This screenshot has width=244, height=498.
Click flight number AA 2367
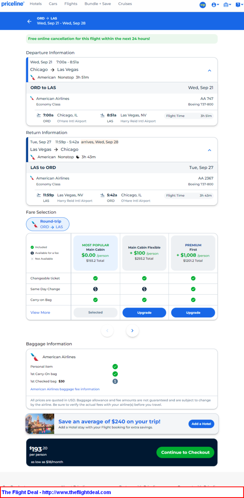(x=206, y=178)
